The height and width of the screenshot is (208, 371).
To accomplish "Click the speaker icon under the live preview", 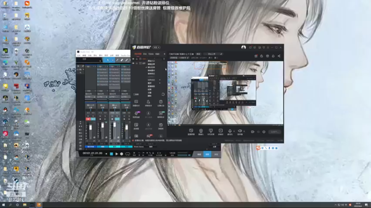I will 240,131.
